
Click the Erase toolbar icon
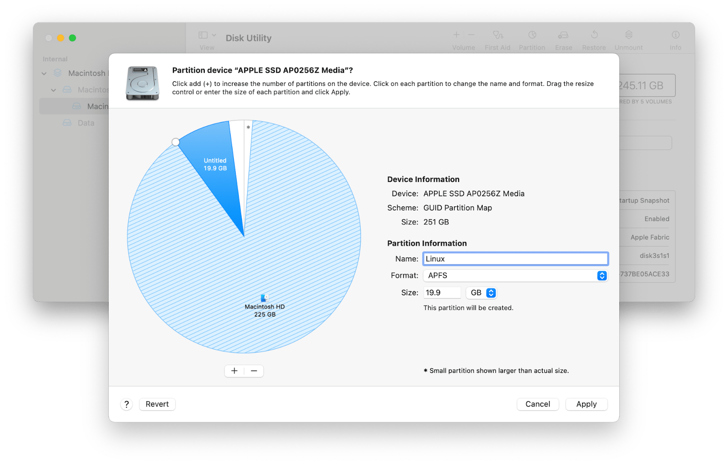click(563, 35)
